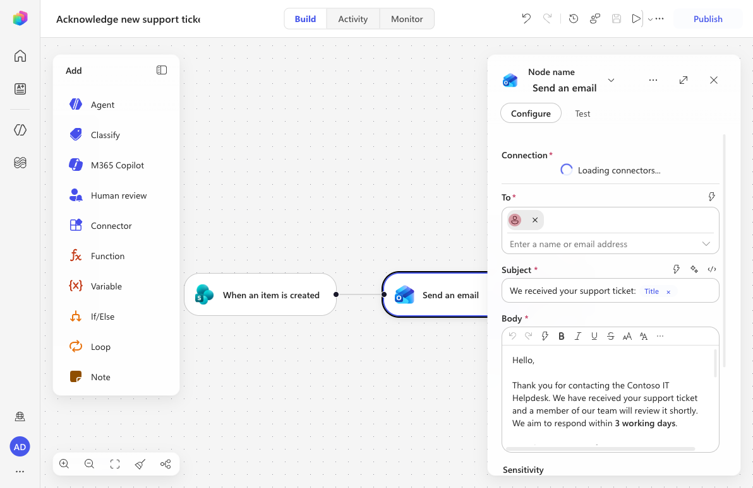The image size is (753, 488).
Task: Add an If/Else node
Action: click(116, 316)
